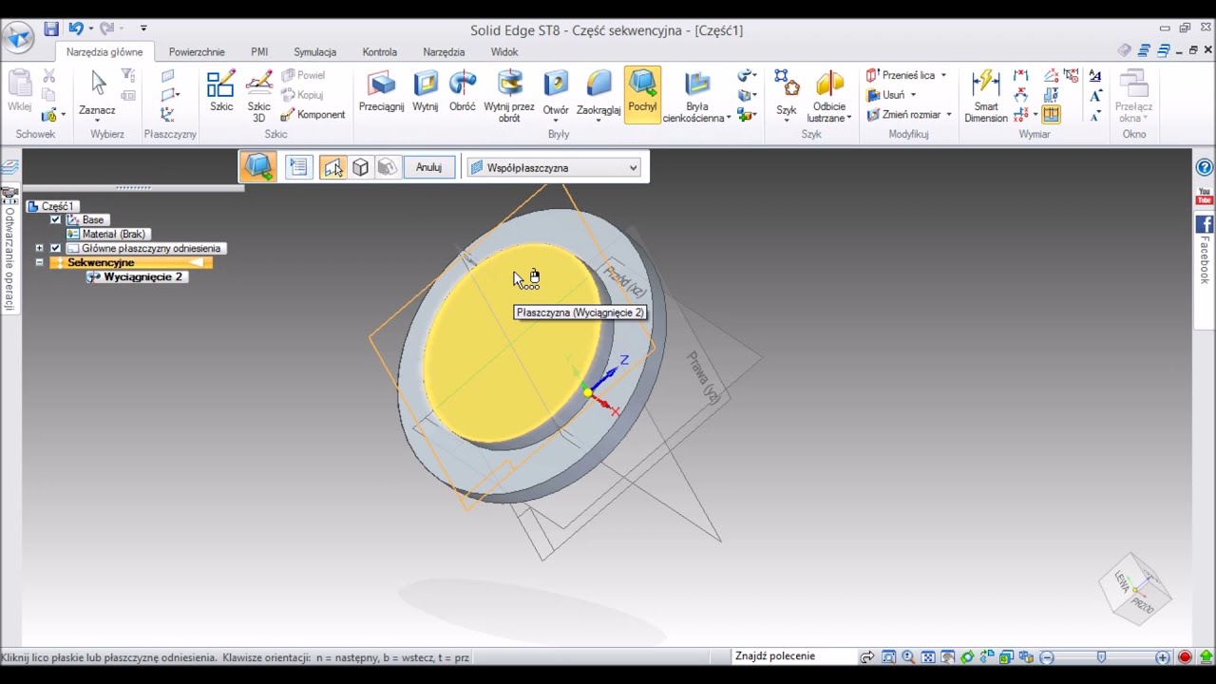The width and height of the screenshot is (1216, 684).
Task: Click the Smart Dimension tool
Action: 986,97
